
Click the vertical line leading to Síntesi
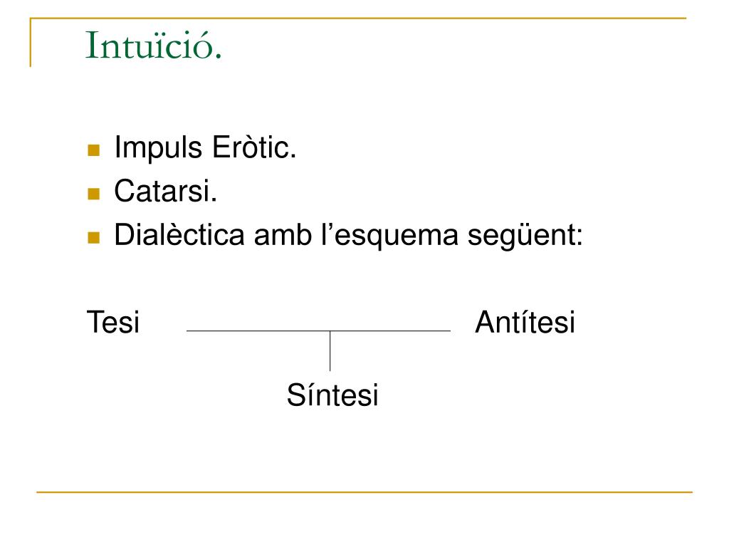click(x=330, y=351)
